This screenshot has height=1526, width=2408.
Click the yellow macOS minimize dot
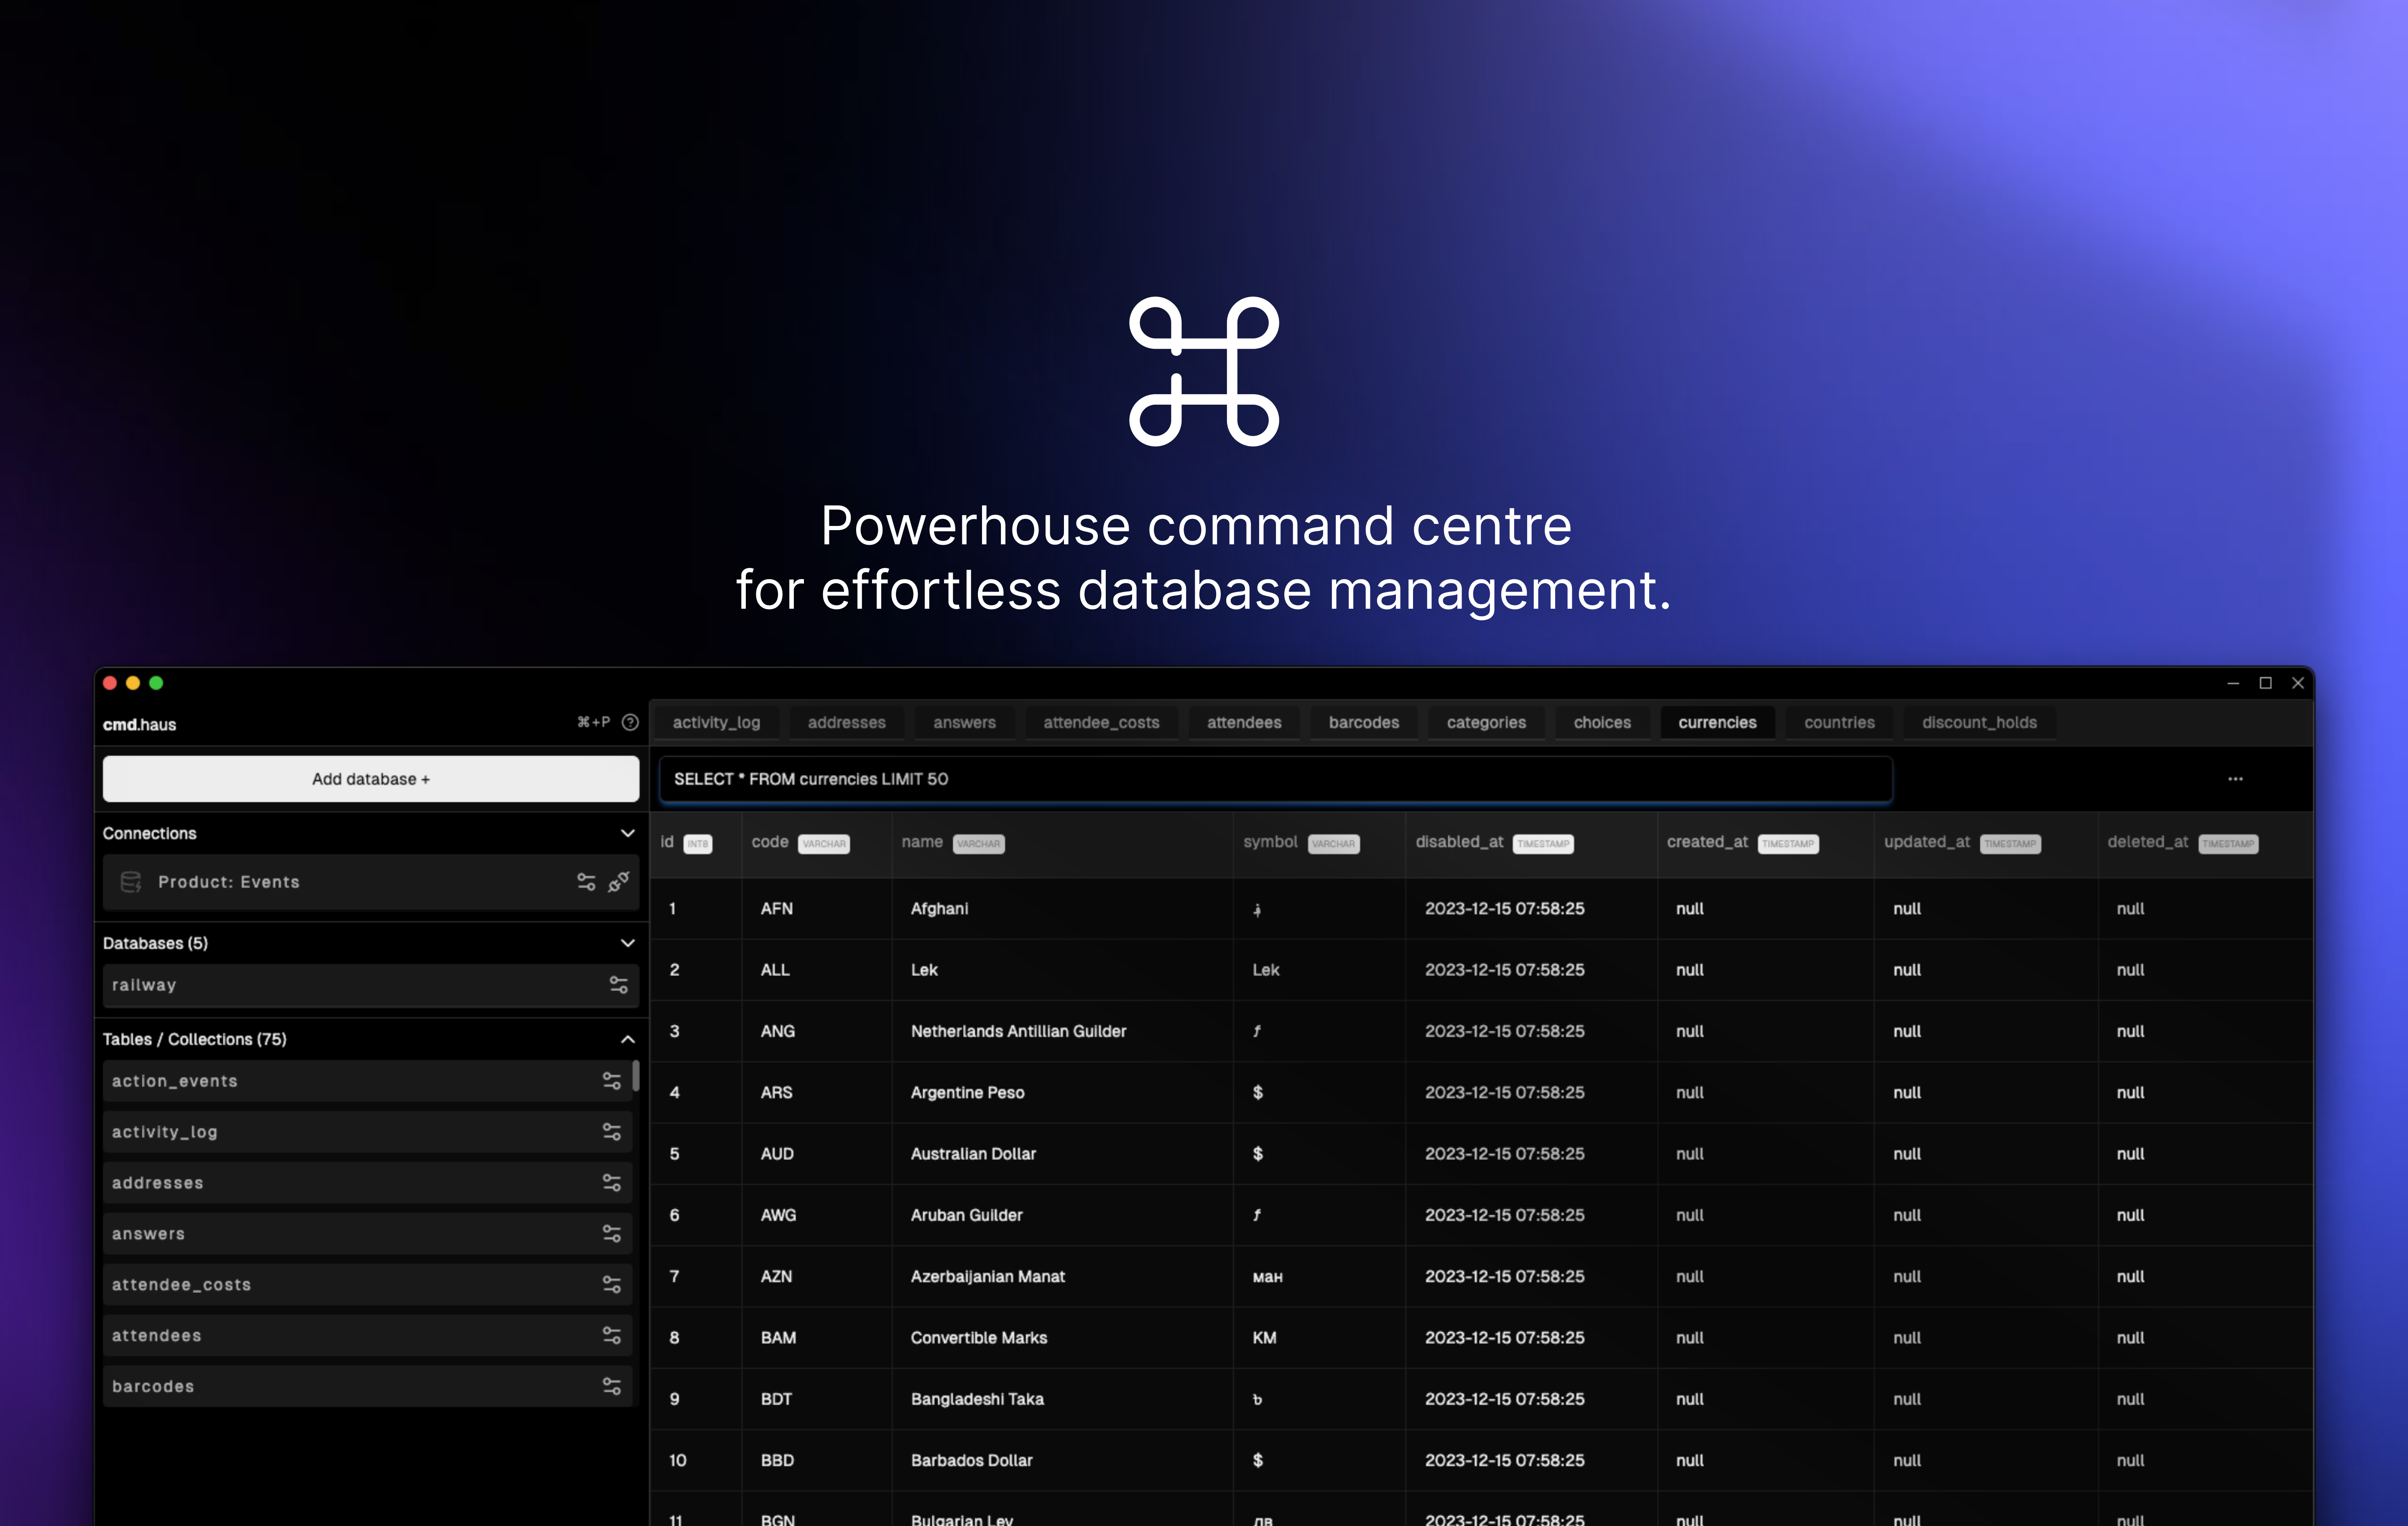[133, 683]
